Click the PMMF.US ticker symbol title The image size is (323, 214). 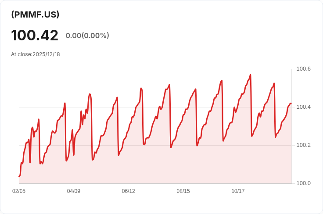point(35,14)
